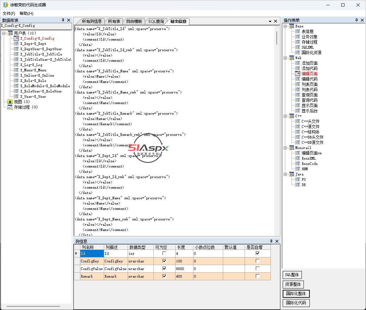This screenshot has width=366, height=310.
Task: Click the table icon beside X_Role-X_Role
Action: (16, 81)
